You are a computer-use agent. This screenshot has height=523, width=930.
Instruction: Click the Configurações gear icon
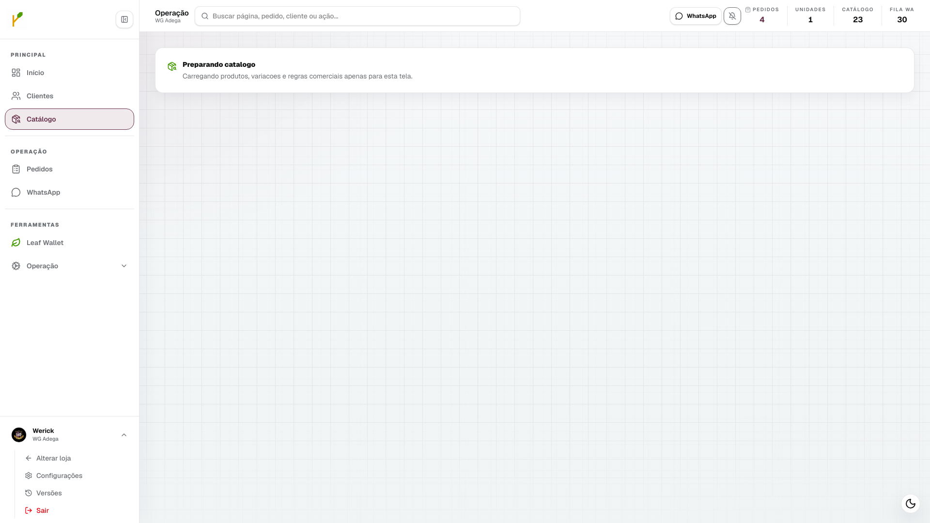tap(29, 476)
